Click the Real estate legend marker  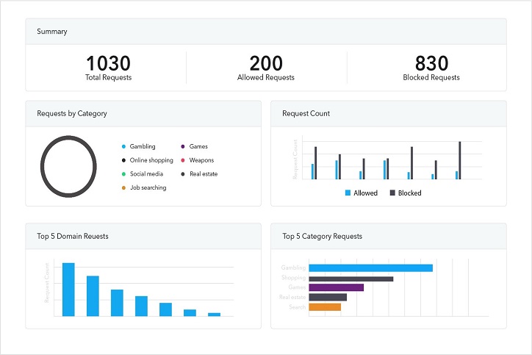pos(183,174)
